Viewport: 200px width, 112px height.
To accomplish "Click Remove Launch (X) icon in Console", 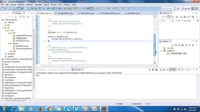I will (153, 70).
